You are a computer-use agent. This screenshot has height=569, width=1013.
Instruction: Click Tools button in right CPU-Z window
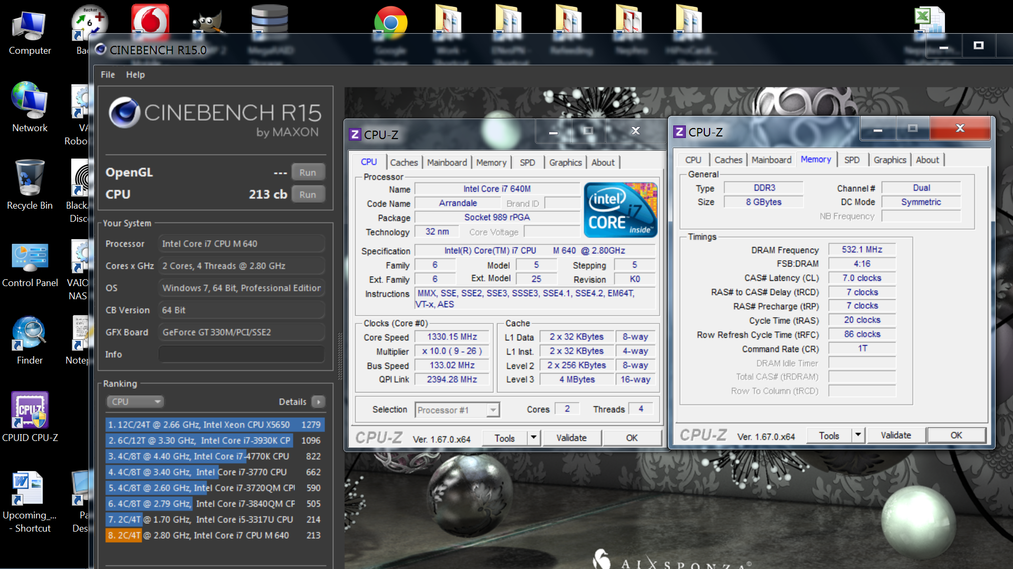(x=829, y=435)
